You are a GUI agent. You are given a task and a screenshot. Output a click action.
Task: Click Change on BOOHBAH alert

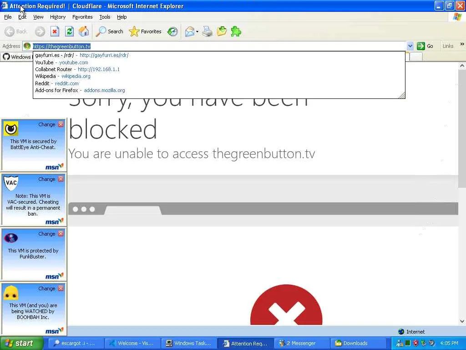click(x=47, y=288)
